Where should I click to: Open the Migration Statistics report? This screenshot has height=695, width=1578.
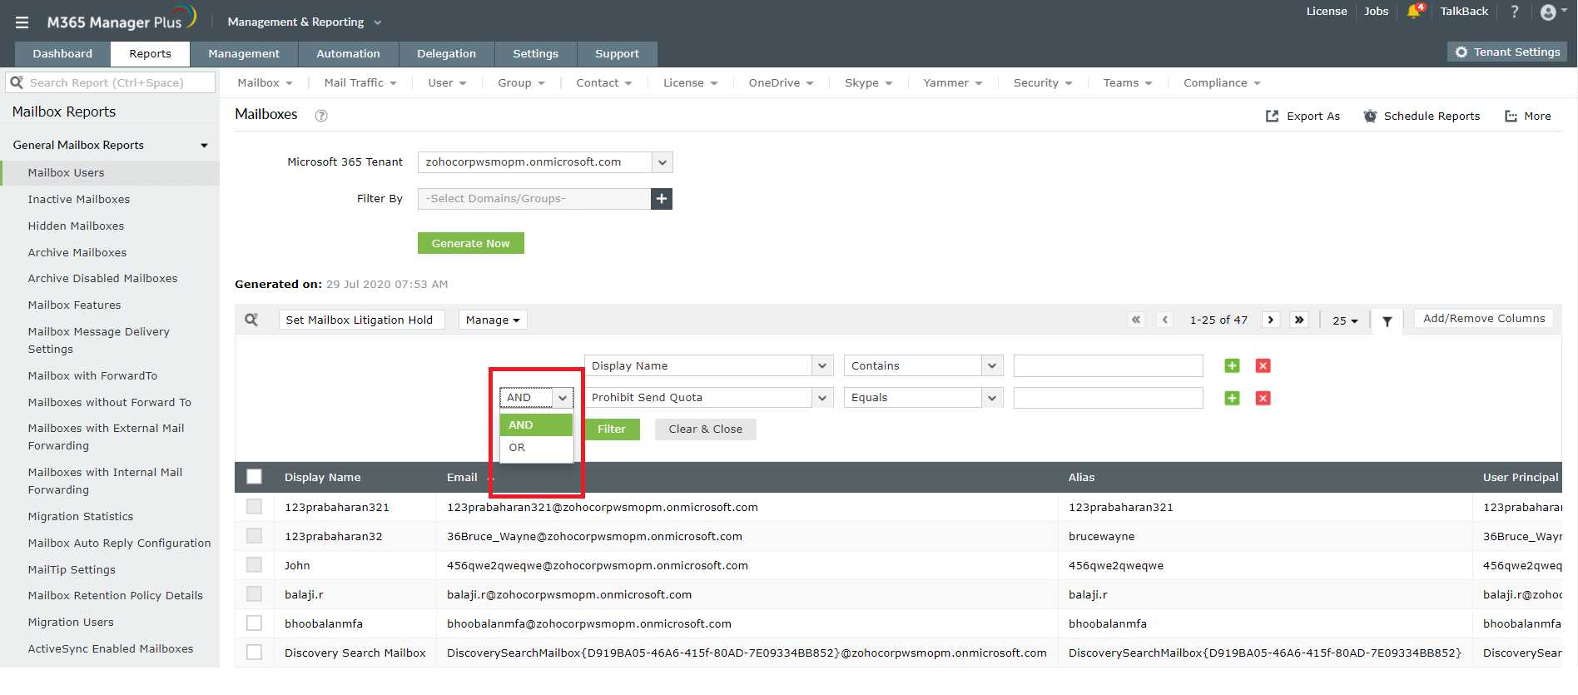point(81,517)
